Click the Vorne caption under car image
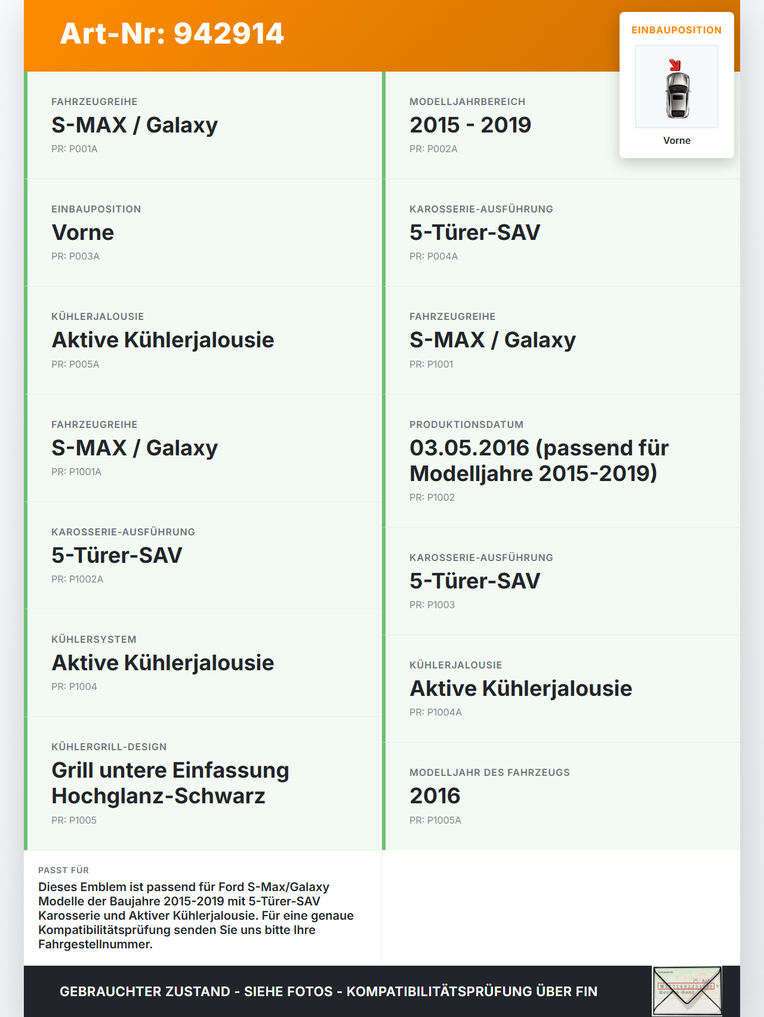Image resolution: width=764 pixels, height=1017 pixels. pyautogui.click(x=677, y=140)
